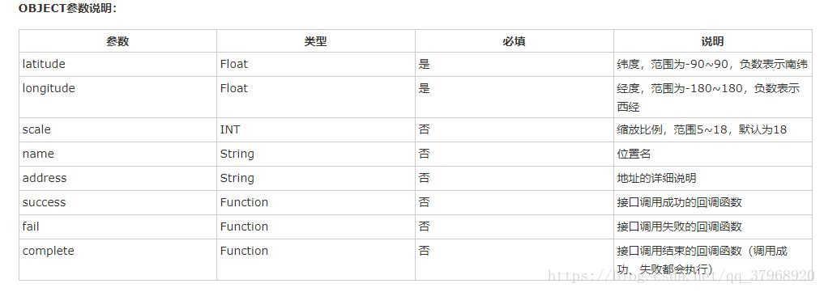Click the latitude parameter cell

[117, 64]
